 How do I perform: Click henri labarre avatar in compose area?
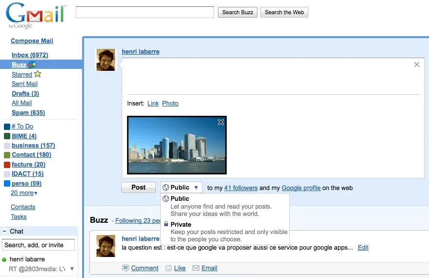point(106,60)
